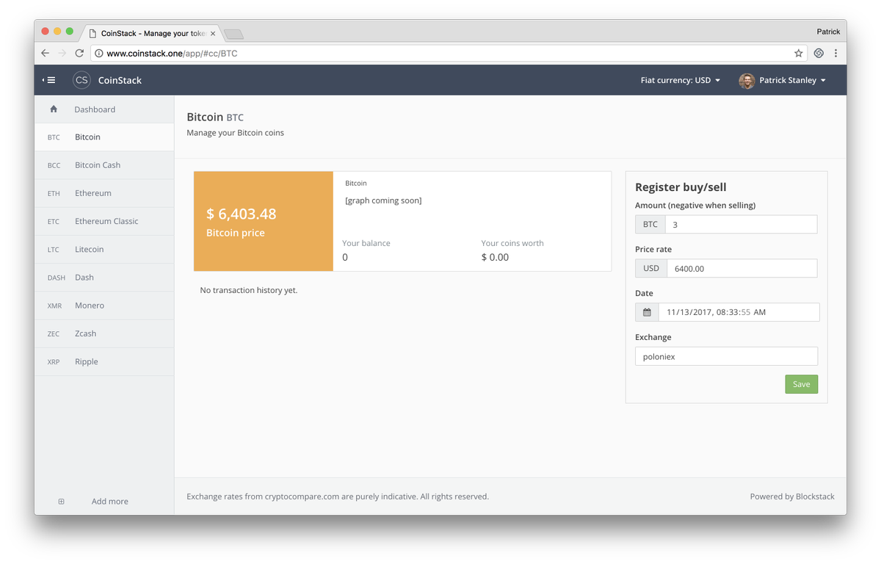Select Ethereum Classic in the sidebar
Screen dimensions: 881x564
[104, 221]
